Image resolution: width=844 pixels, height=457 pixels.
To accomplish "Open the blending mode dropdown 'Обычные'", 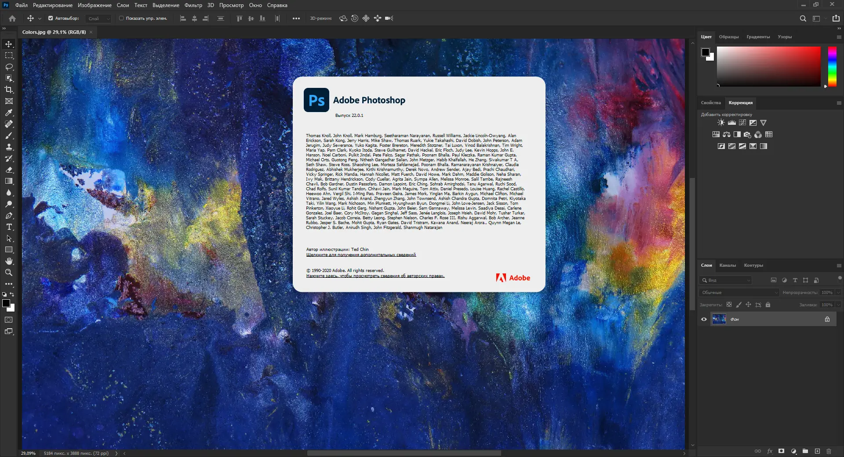I will [x=738, y=292].
